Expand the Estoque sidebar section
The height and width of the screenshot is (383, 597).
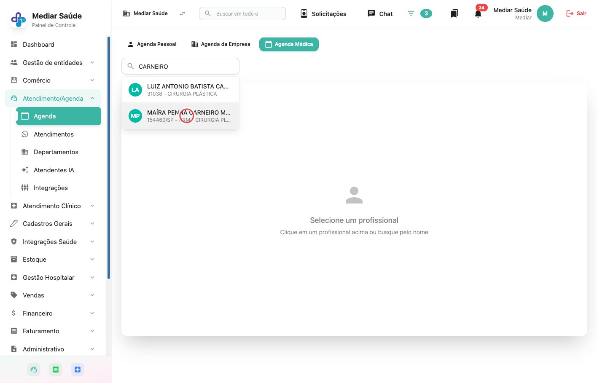[53, 259]
